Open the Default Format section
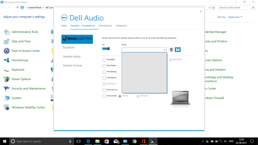Image resolution: width=258 pixels, height=145 pixels. pyautogui.click(x=72, y=65)
